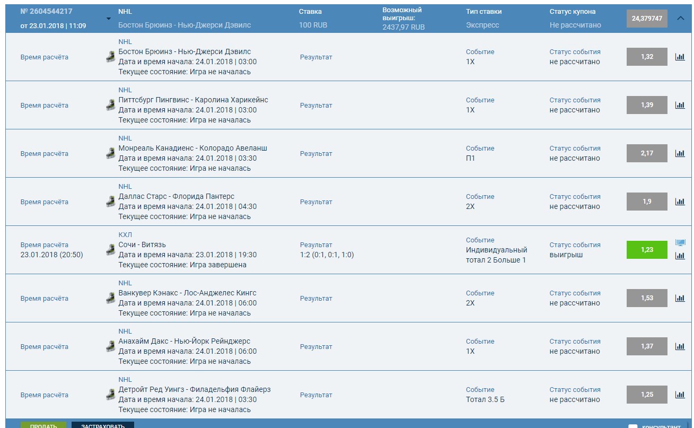Image resolution: width=694 pixels, height=428 pixels.
Task: Click coupon status Не рассчитано in header
Action: coord(575,25)
